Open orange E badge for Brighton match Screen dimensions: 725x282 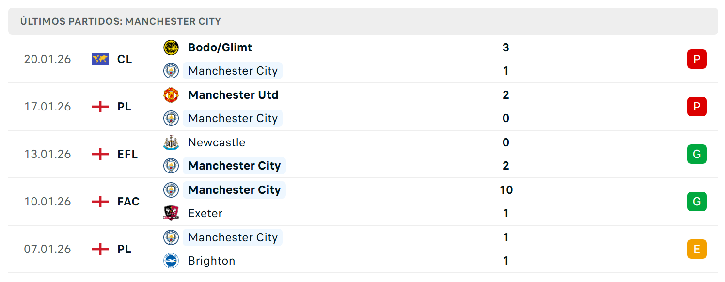click(x=697, y=249)
